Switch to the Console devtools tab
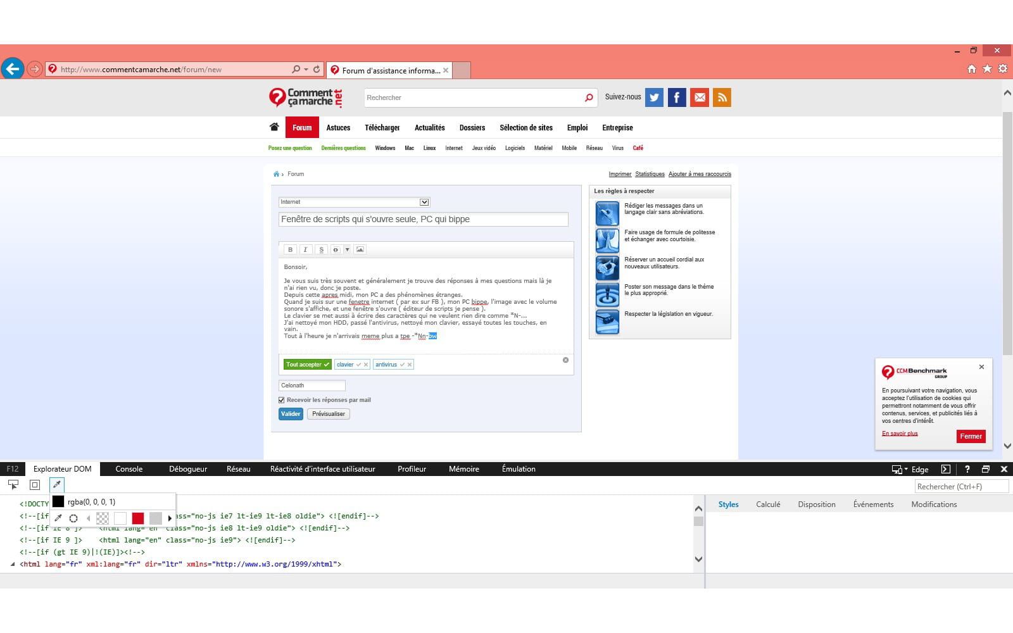 tap(129, 469)
